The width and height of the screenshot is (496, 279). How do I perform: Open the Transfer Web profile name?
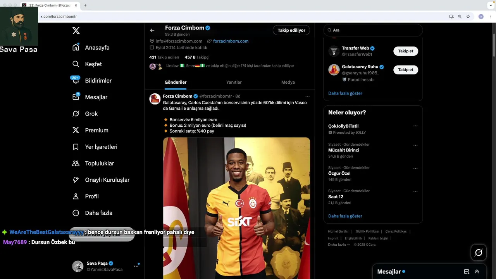pyautogui.click(x=355, y=48)
